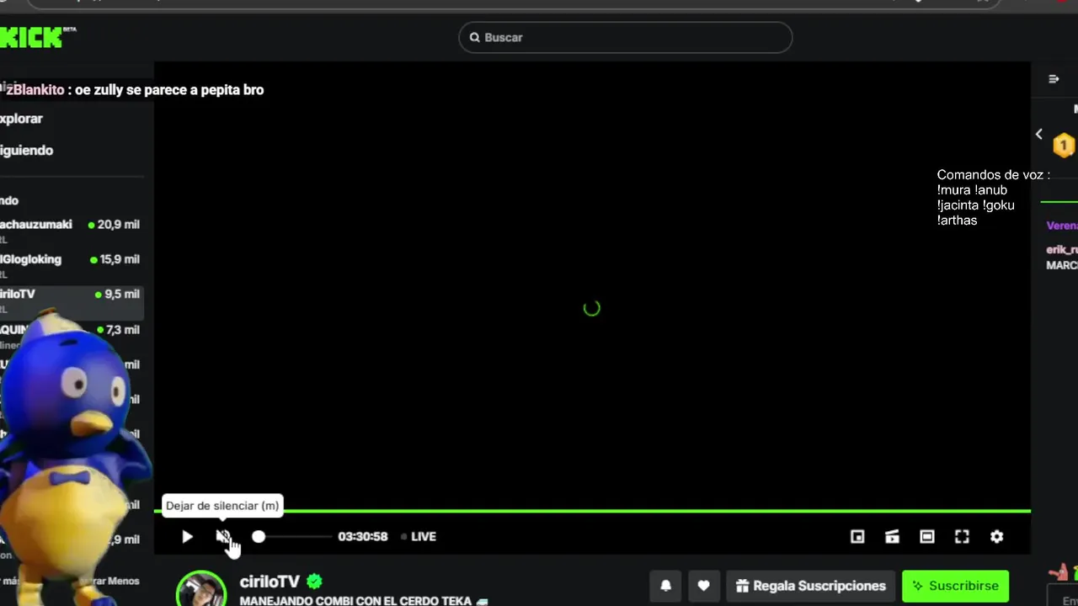Click the stream title MANEJANDO COMBI CON EL CERDO TEKA
Image resolution: width=1078 pixels, height=606 pixels.
coord(364,601)
